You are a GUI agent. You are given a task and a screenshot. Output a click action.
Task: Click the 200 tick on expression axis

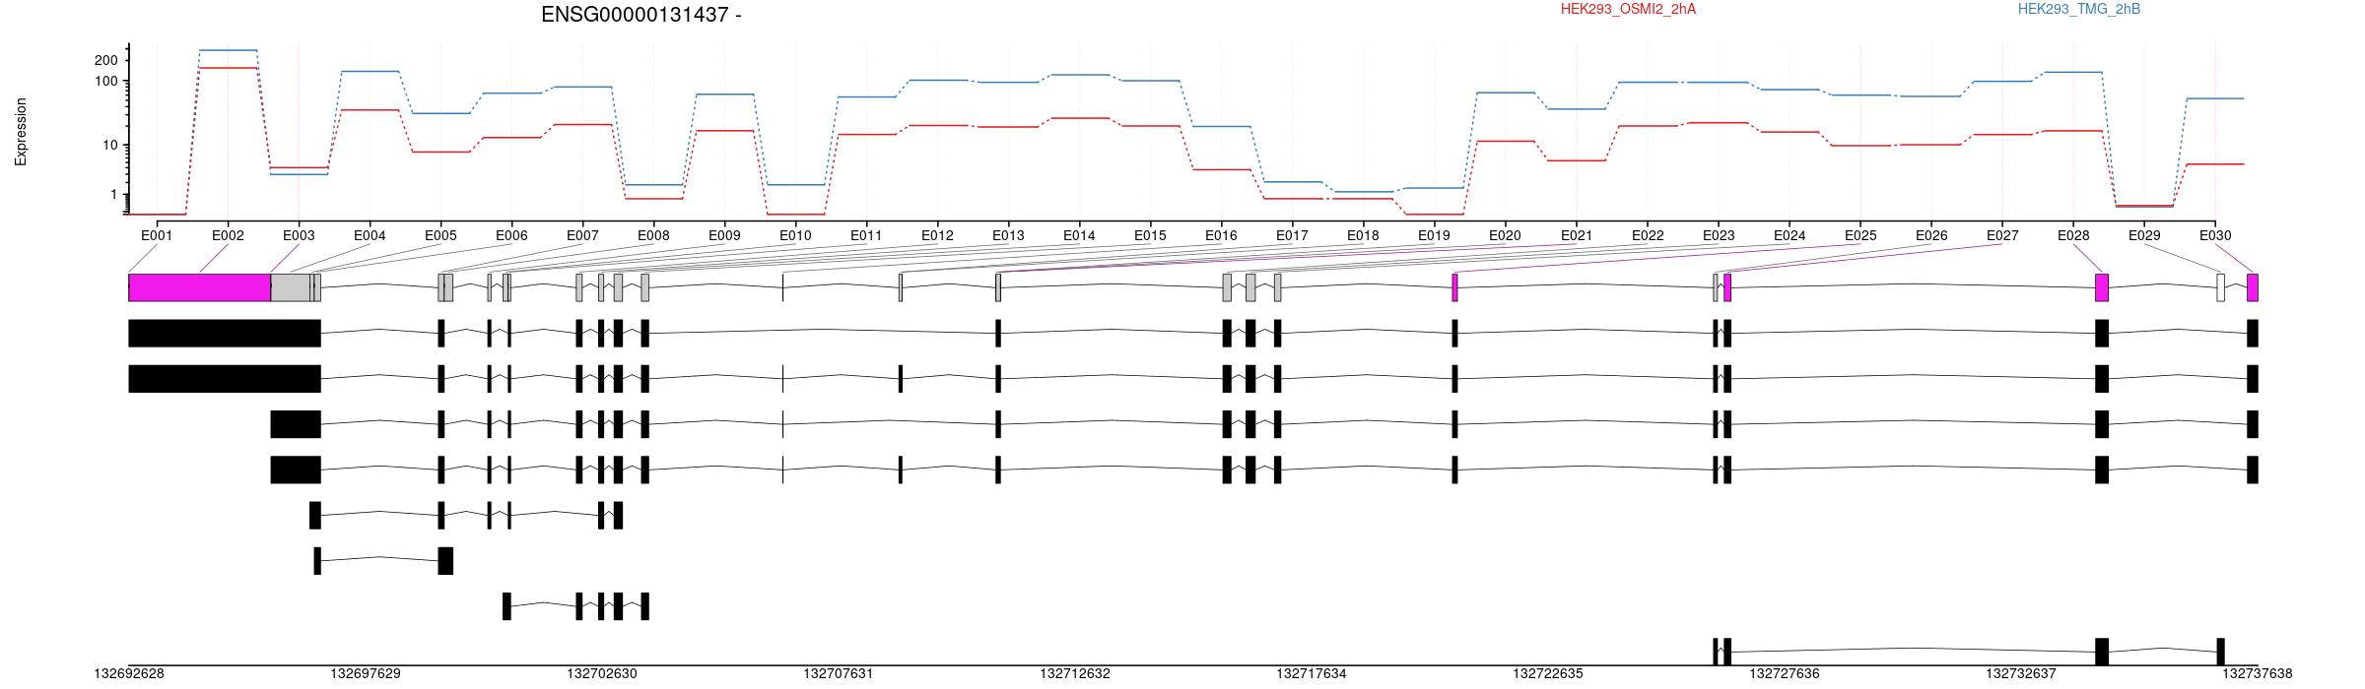(x=105, y=60)
